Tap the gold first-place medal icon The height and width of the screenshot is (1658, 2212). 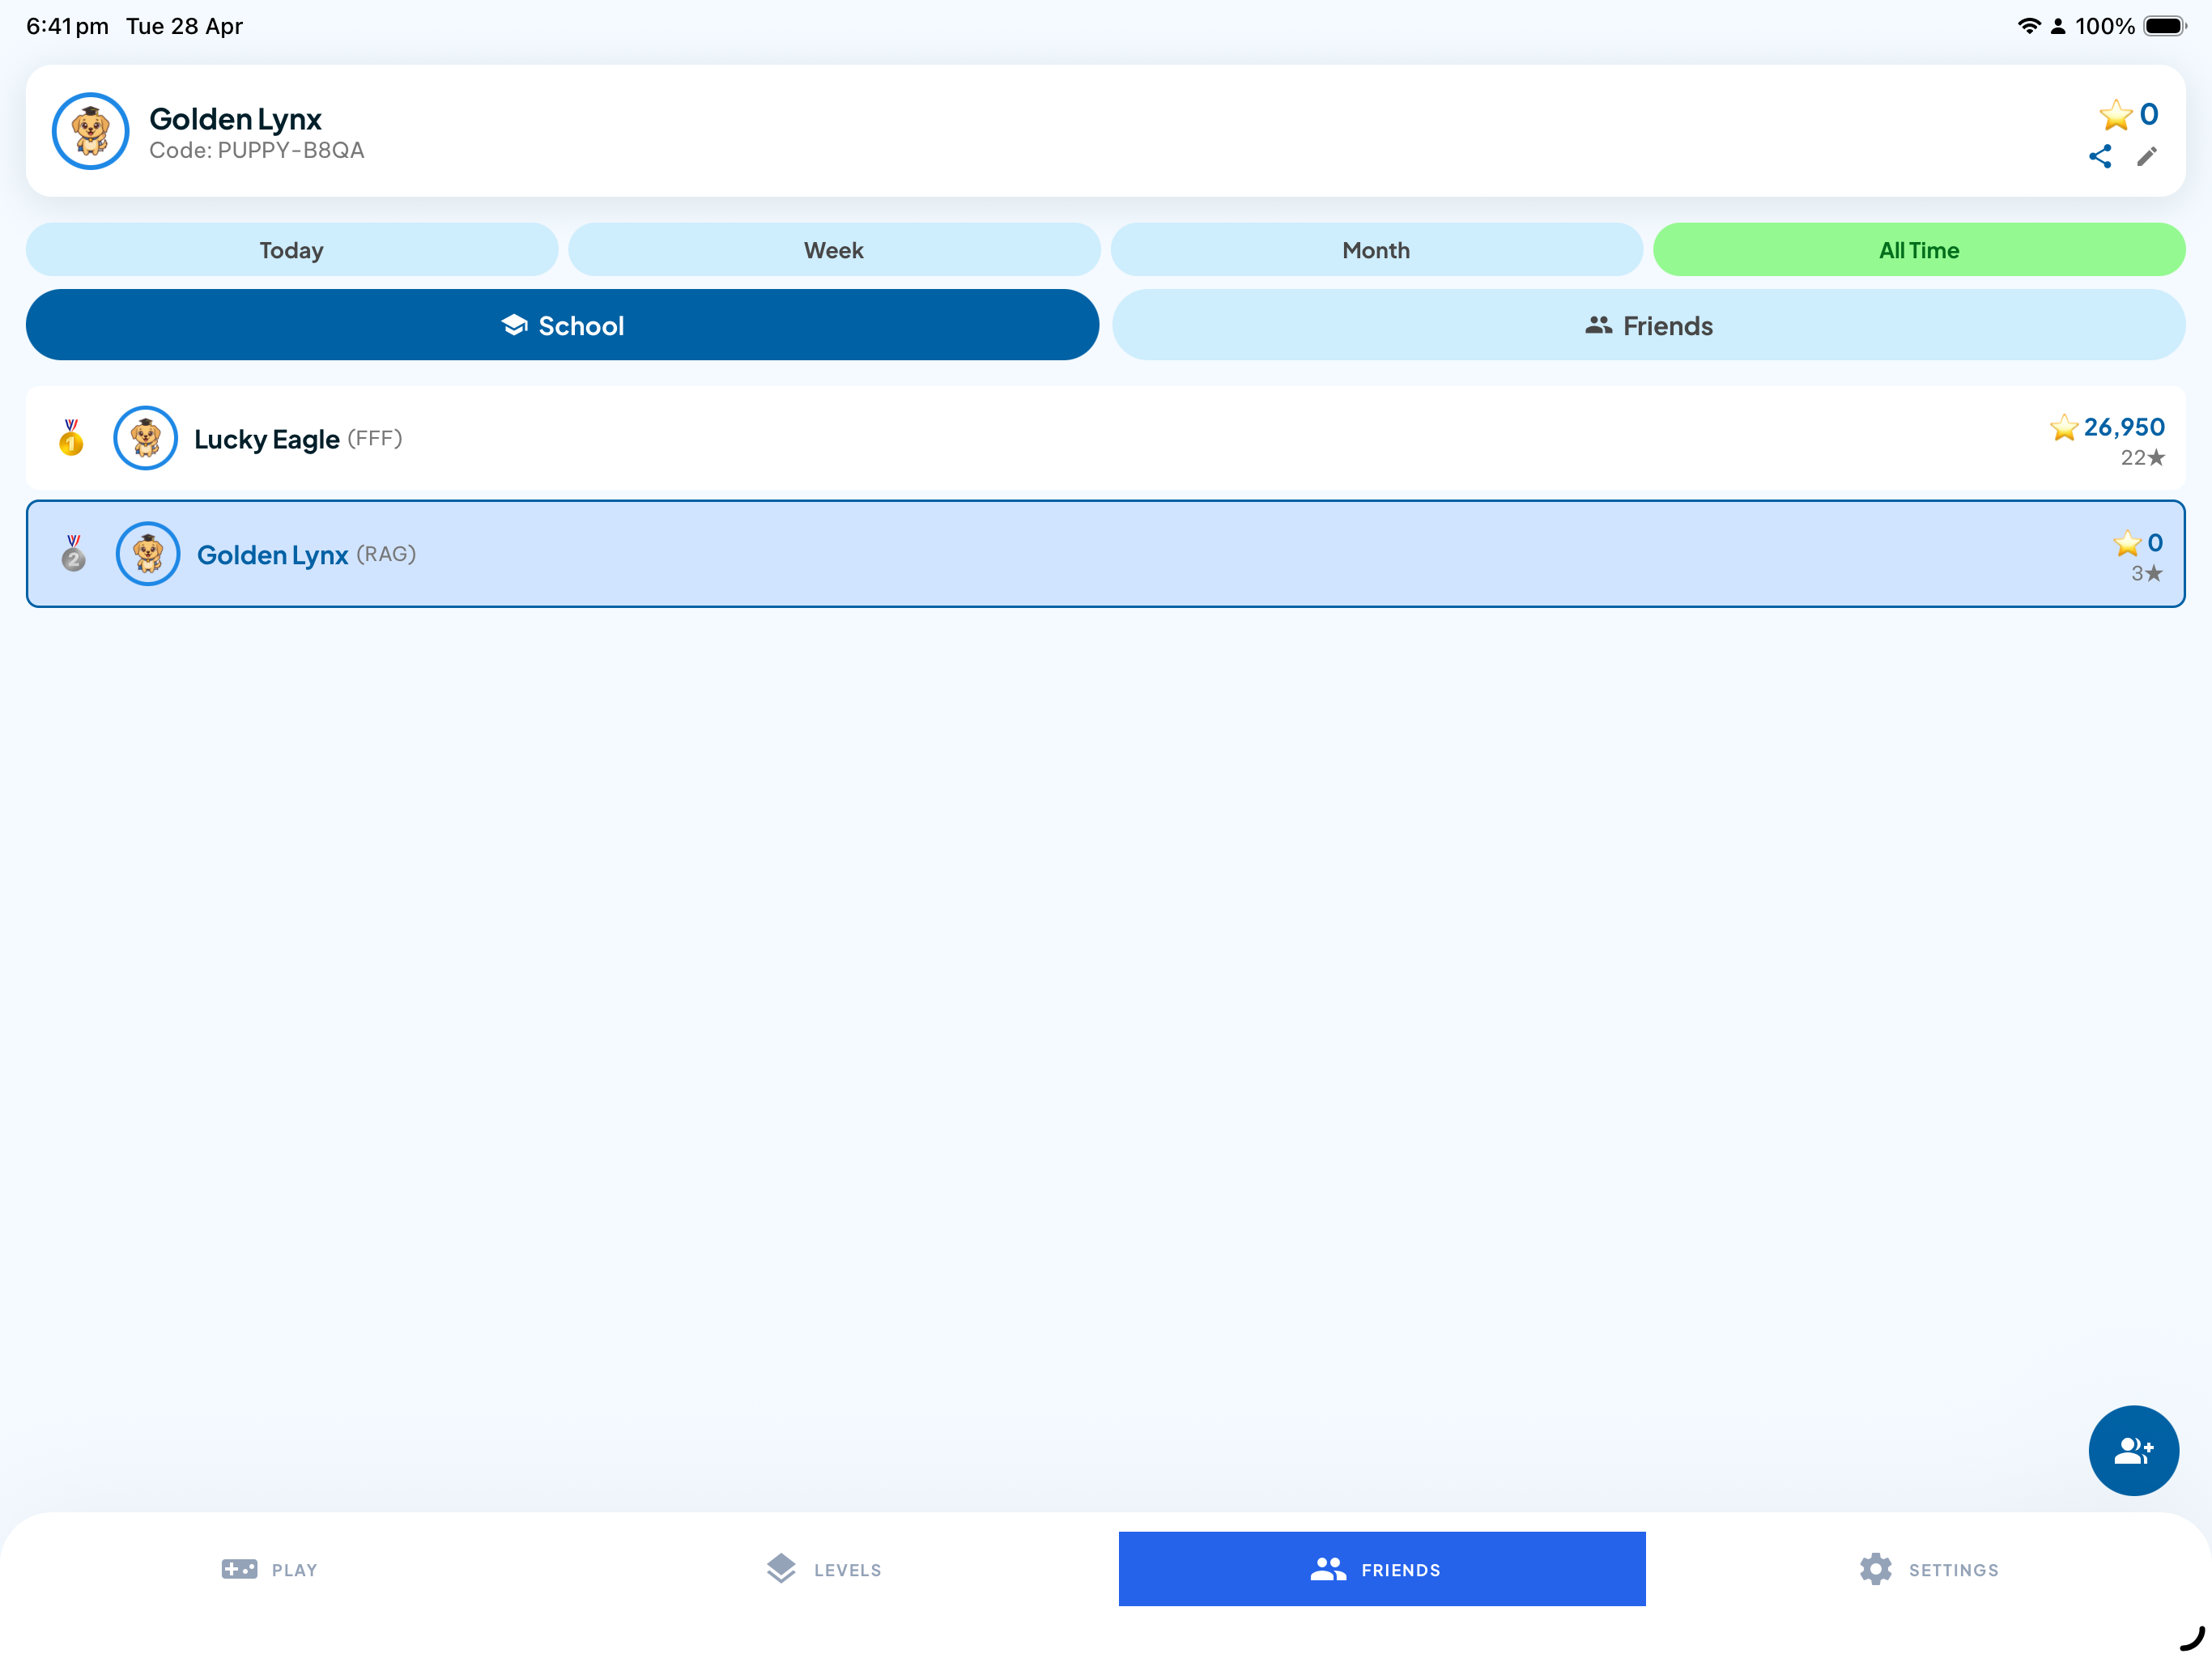point(71,438)
